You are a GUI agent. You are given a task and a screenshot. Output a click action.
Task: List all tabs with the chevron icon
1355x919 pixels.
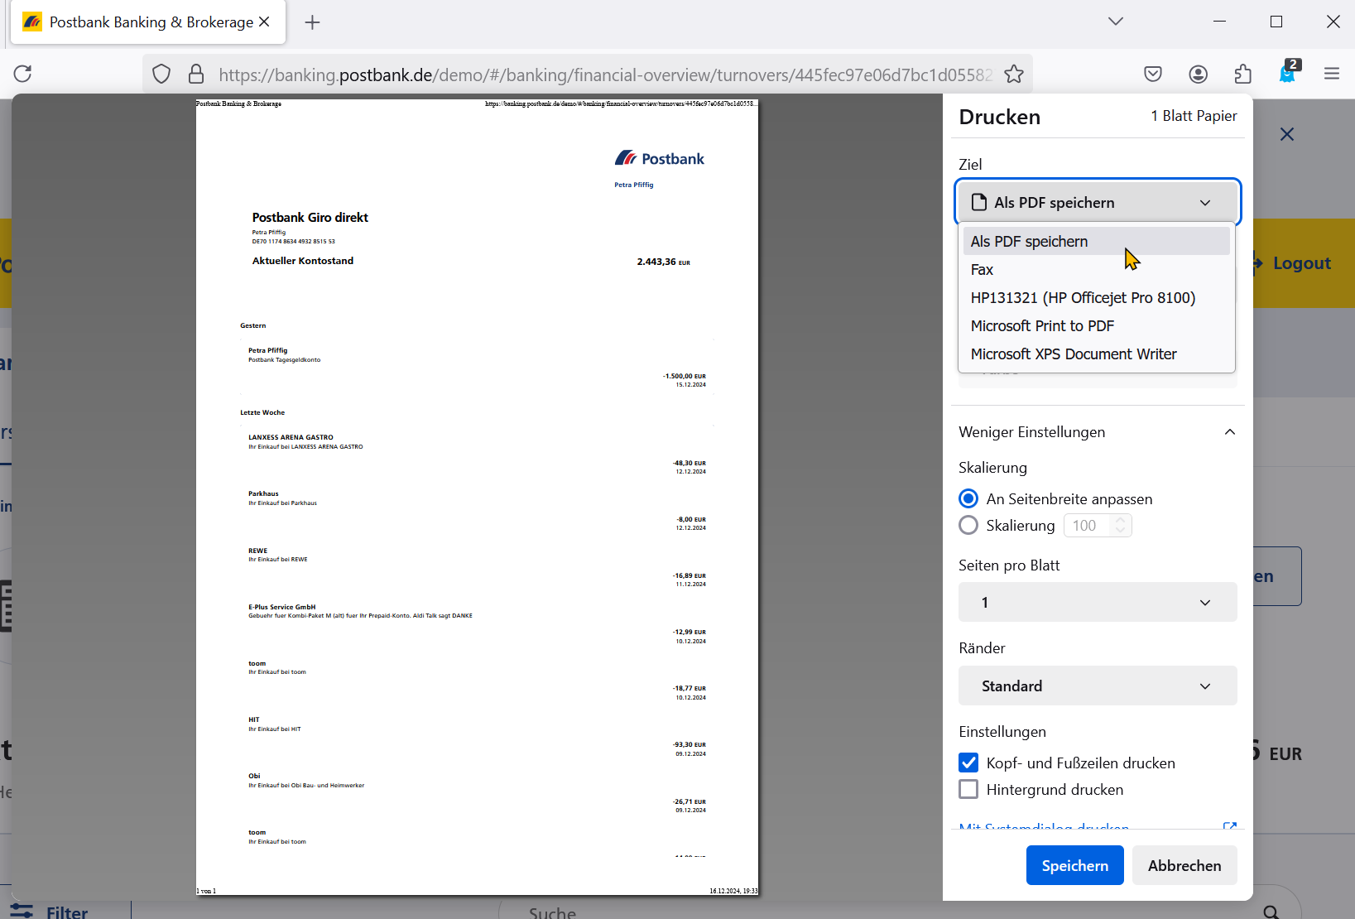[1116, 22]
